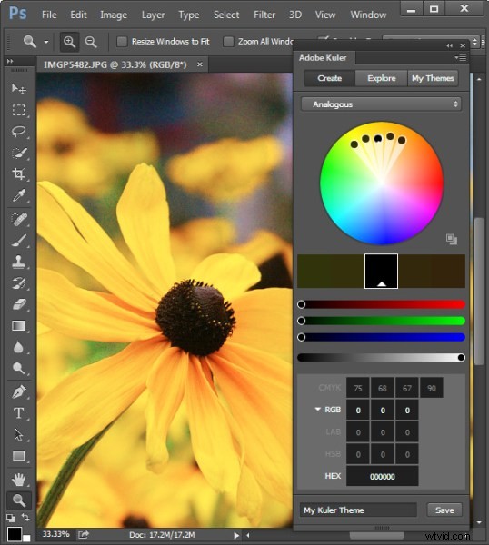Click the Zoom Out magnifier icon
This screenshot has width=489, height=545.
click(x=91, y=42)
